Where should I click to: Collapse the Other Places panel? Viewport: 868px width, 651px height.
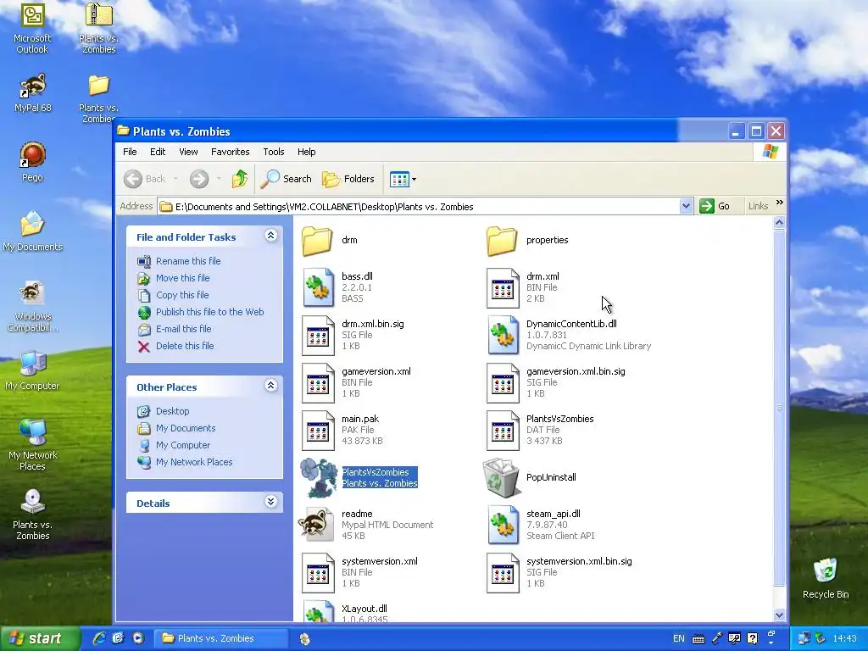coord(270,386)
